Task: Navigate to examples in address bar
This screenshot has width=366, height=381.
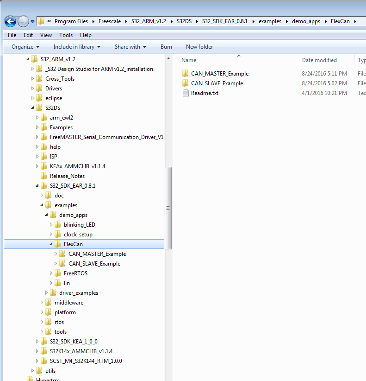Action: pyautogui.click(x=270, y=21)
